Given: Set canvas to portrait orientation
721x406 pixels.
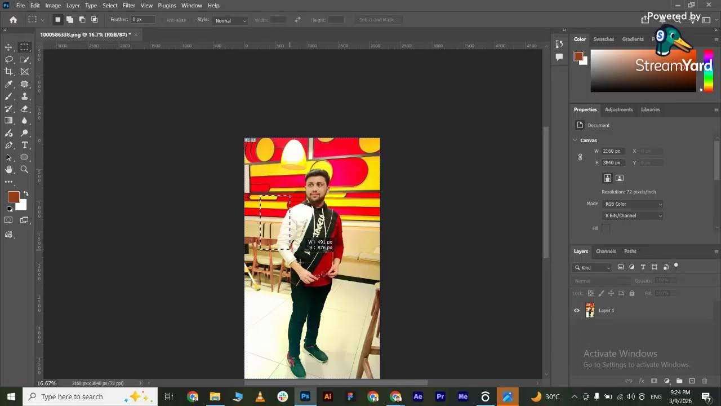Looking at the screenshot, I should click(x=607, y=178).
